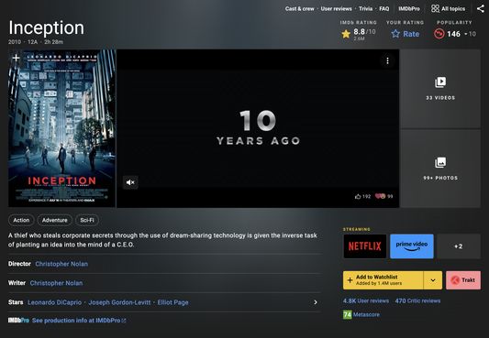This screenshot has height=338, width=489.
Task: Open FAQ link
Action: [383, 9]
